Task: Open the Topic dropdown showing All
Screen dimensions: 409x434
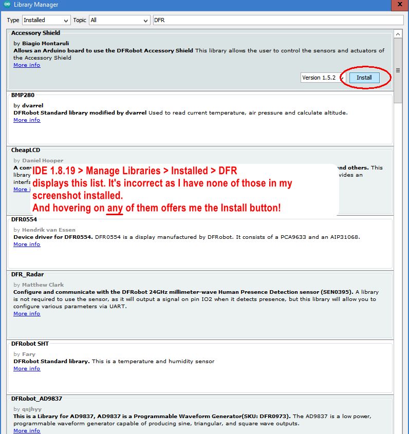Action: point(119,20)
